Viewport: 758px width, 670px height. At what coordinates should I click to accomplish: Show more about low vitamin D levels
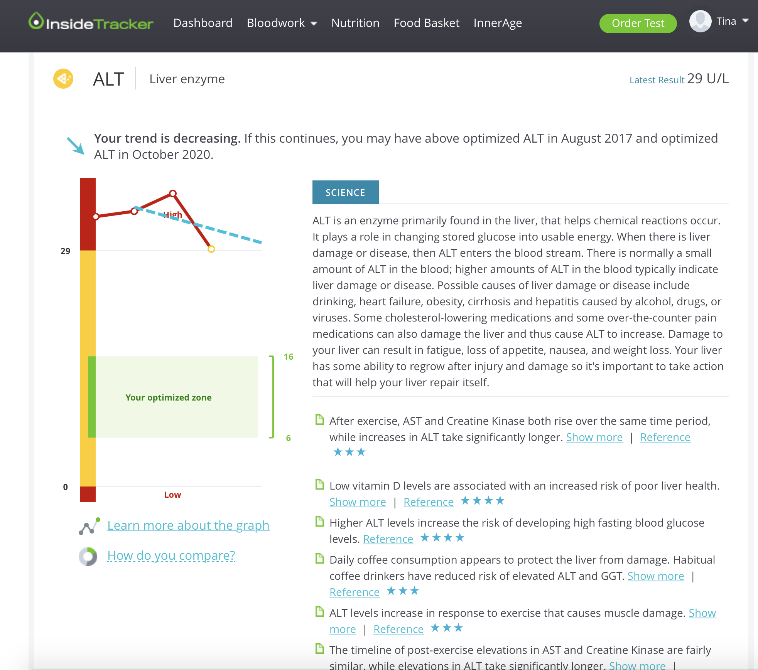click(x=358, y=502)
